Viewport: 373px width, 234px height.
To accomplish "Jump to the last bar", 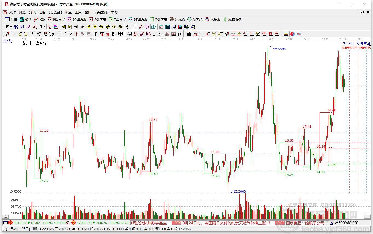I will click(70, 27).
